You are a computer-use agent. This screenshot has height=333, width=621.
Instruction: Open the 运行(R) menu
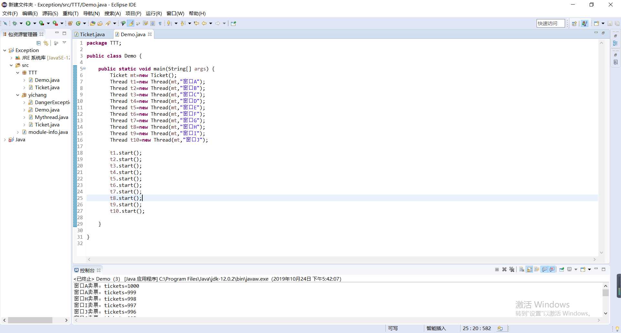[154, 13]
